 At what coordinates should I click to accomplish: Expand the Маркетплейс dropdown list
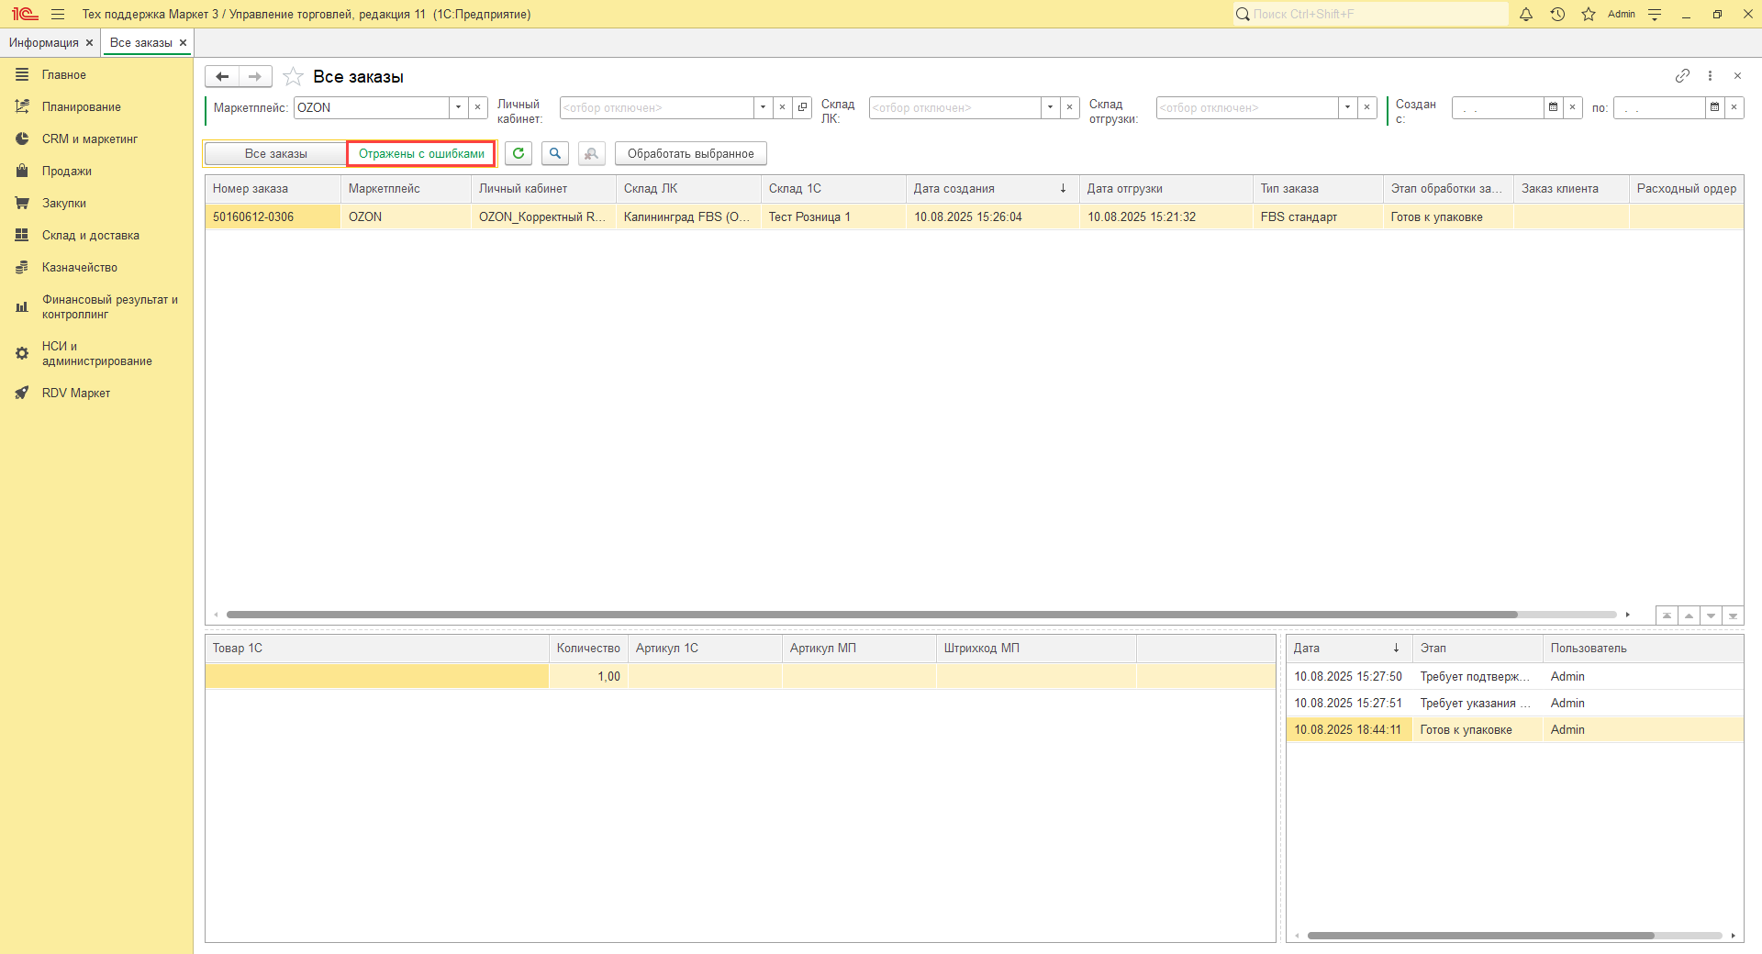click(x=458, y=108)
